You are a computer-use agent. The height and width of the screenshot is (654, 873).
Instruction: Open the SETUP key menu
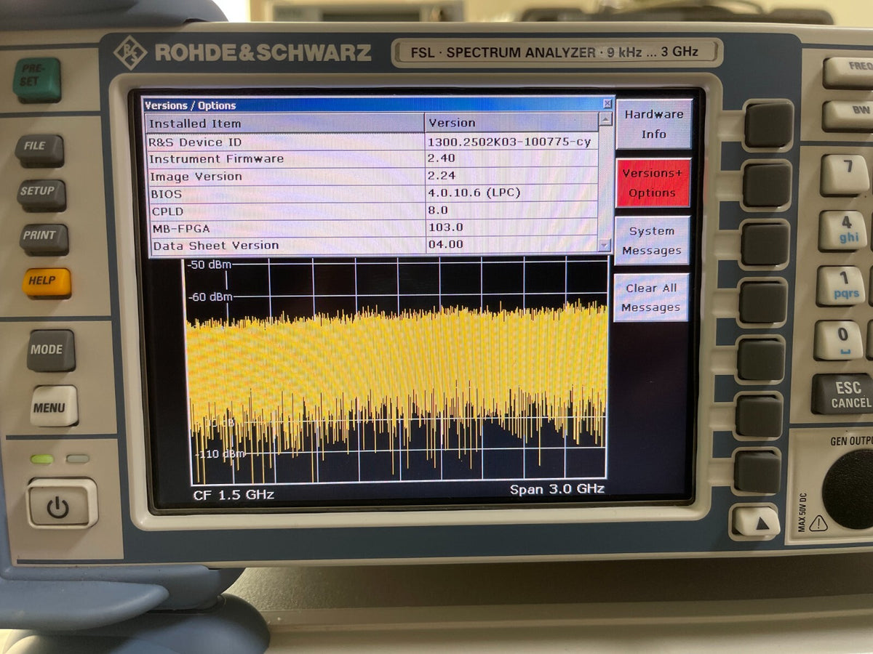42,194
